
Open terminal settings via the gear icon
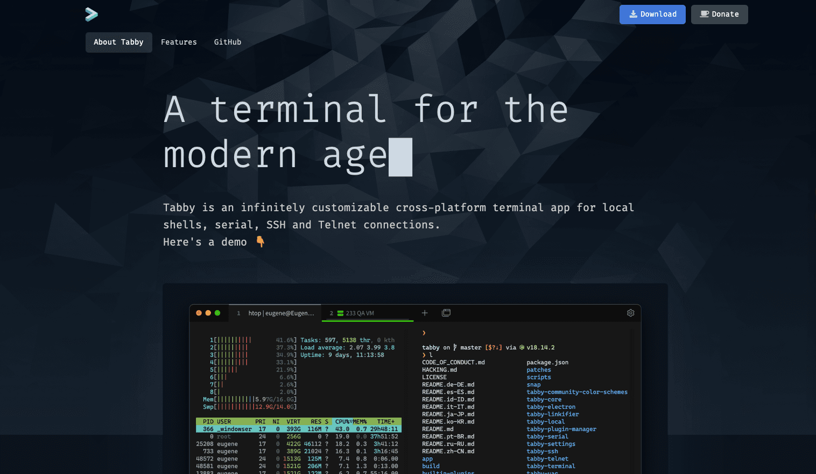point(631,313)
